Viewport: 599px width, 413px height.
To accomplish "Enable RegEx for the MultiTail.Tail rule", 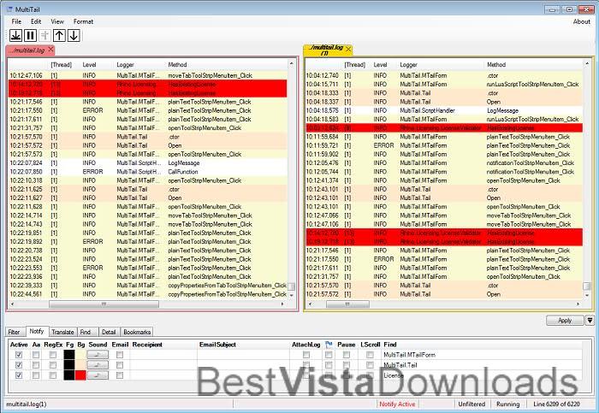I will click(x=53, y=365).
